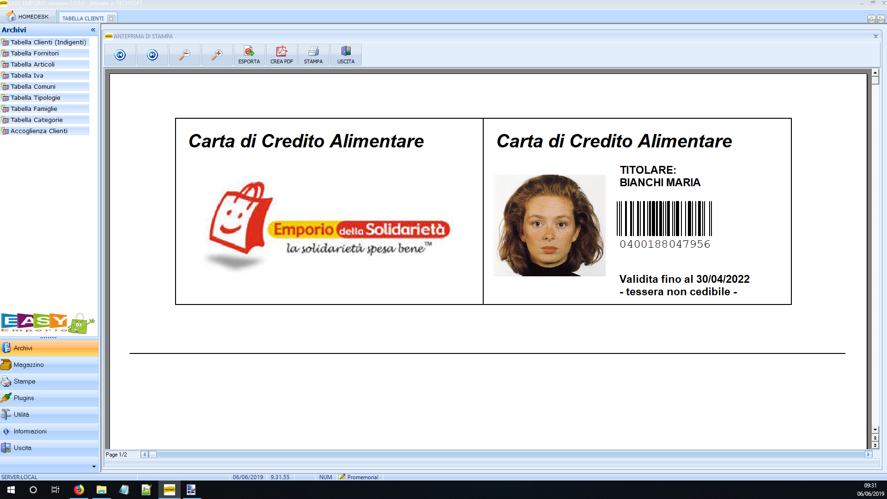Screen dimensions: 887x499
Task: Export the report with ESPORTA
Action: 249,55
